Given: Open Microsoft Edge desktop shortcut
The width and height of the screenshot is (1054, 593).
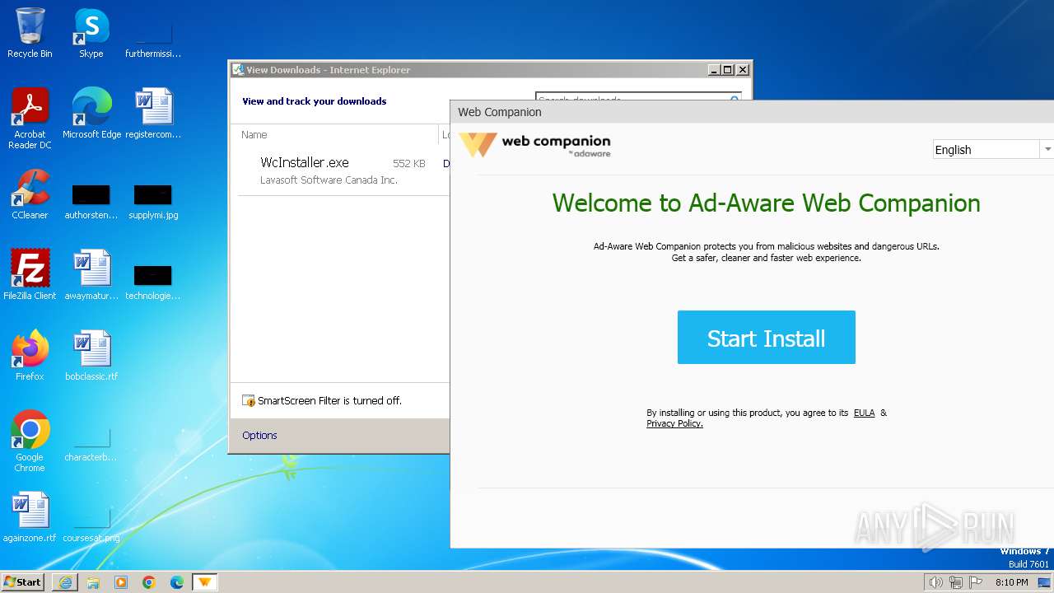Looking at the screenshot, I should click(91, 114).
